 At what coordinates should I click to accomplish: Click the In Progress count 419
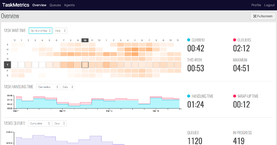pyautogui.click(x=239, y=141)
